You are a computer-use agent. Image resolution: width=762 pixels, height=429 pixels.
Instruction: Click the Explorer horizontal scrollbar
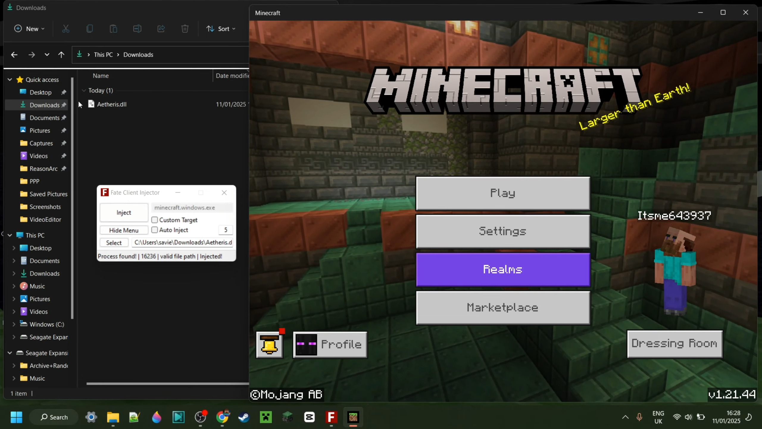(168, 383)
